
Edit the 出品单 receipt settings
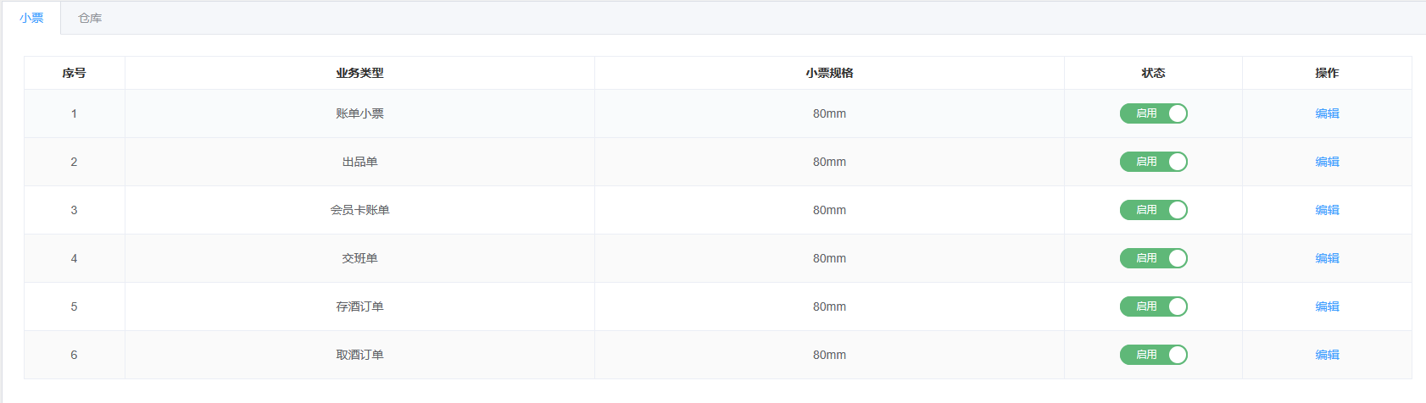pyautogui.click(x=1327, y=162)
